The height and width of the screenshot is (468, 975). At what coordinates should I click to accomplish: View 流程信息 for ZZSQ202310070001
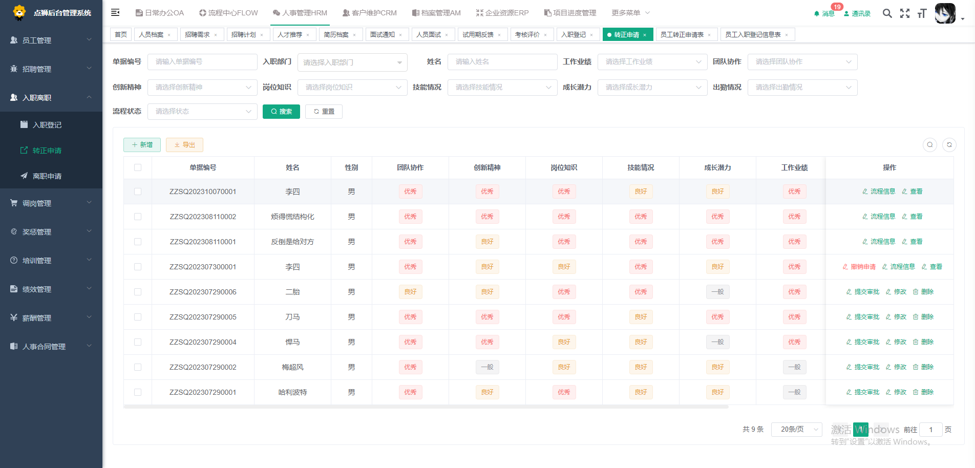(879, 192)
